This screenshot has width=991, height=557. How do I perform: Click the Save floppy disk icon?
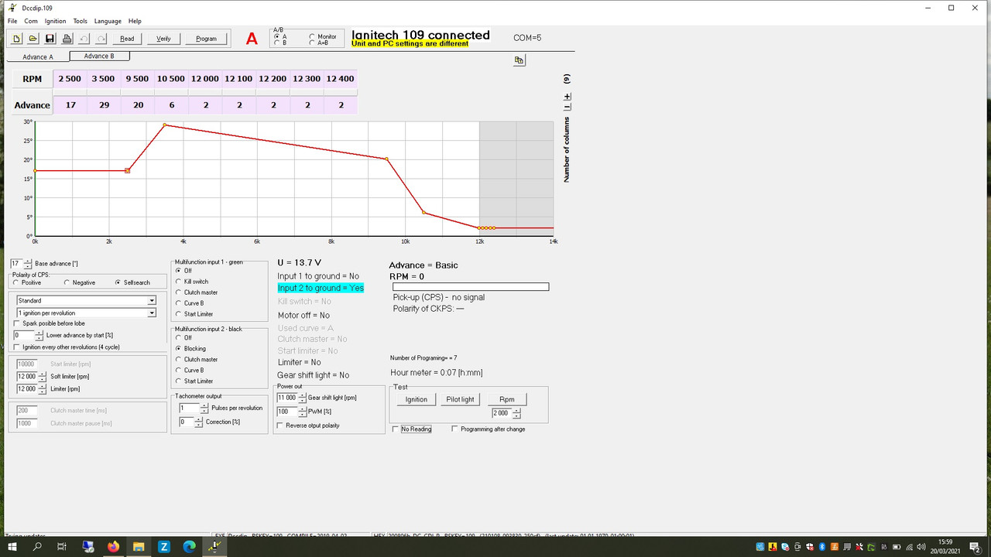pos(50,39)
